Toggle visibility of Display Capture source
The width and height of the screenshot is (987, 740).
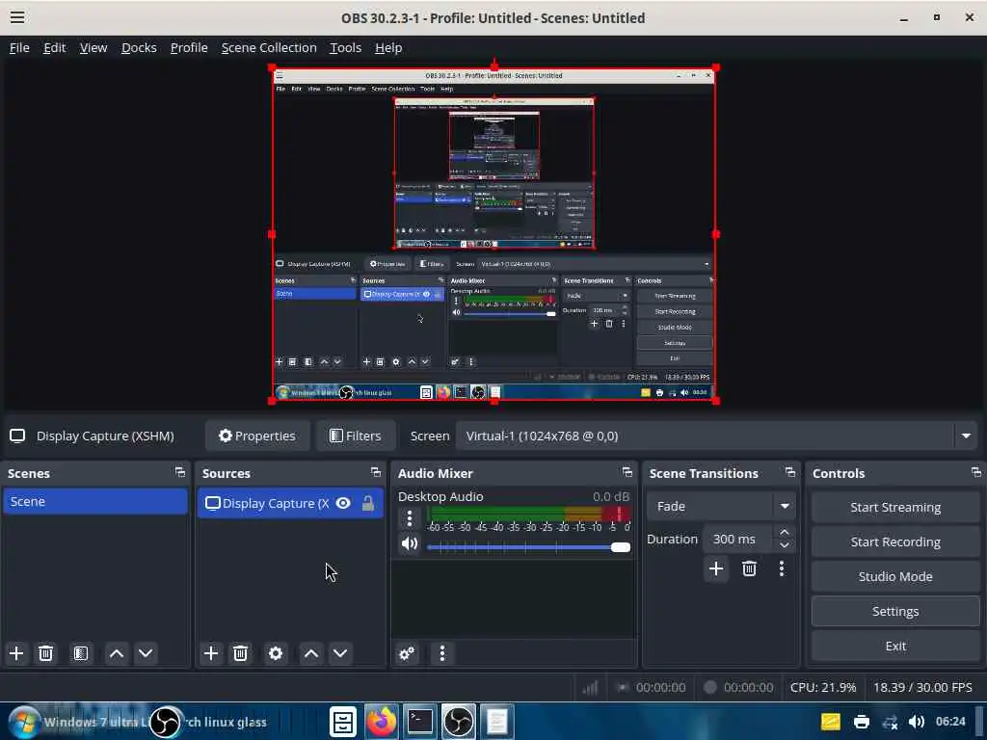coord(343,503)
